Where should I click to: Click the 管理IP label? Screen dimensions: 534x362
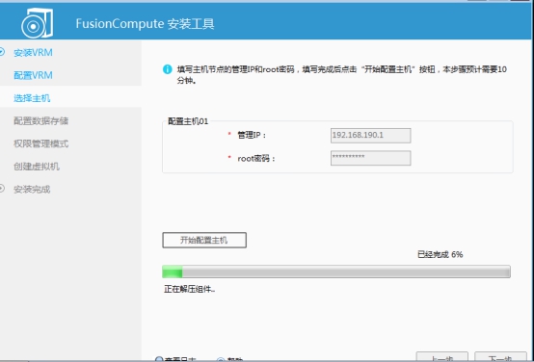[x=252, y=136]
